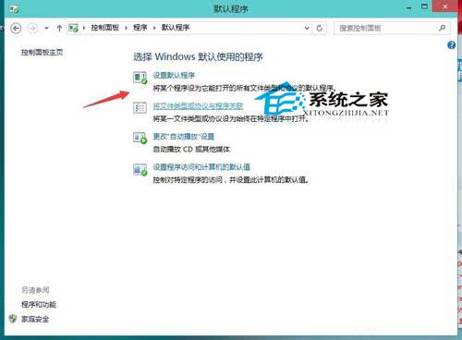Select 默认程序 in the breadcrumb path

[176, 28]
